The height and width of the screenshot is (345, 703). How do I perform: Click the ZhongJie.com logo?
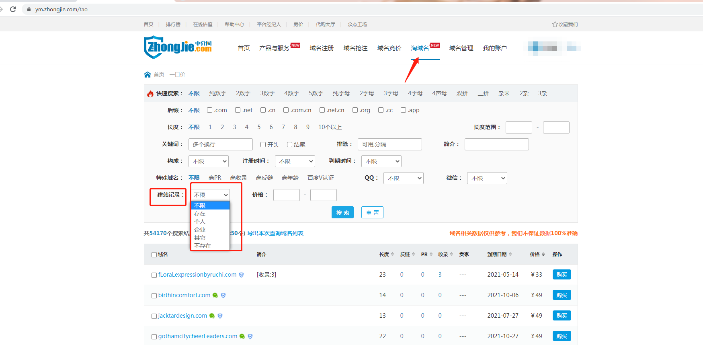[178, 47]
